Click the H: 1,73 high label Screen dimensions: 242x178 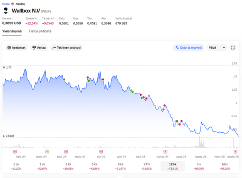click(7, 67)
